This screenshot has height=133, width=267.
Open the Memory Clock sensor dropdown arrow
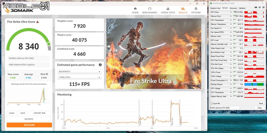tap(231, 16)
